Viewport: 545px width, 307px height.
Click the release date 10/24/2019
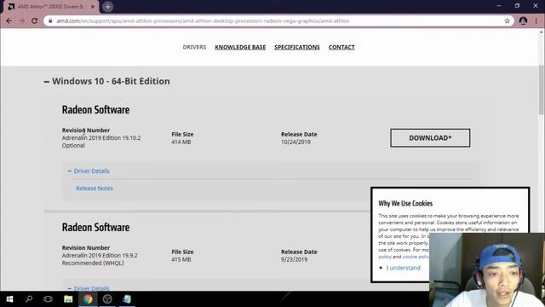click(x=295, y=142)
